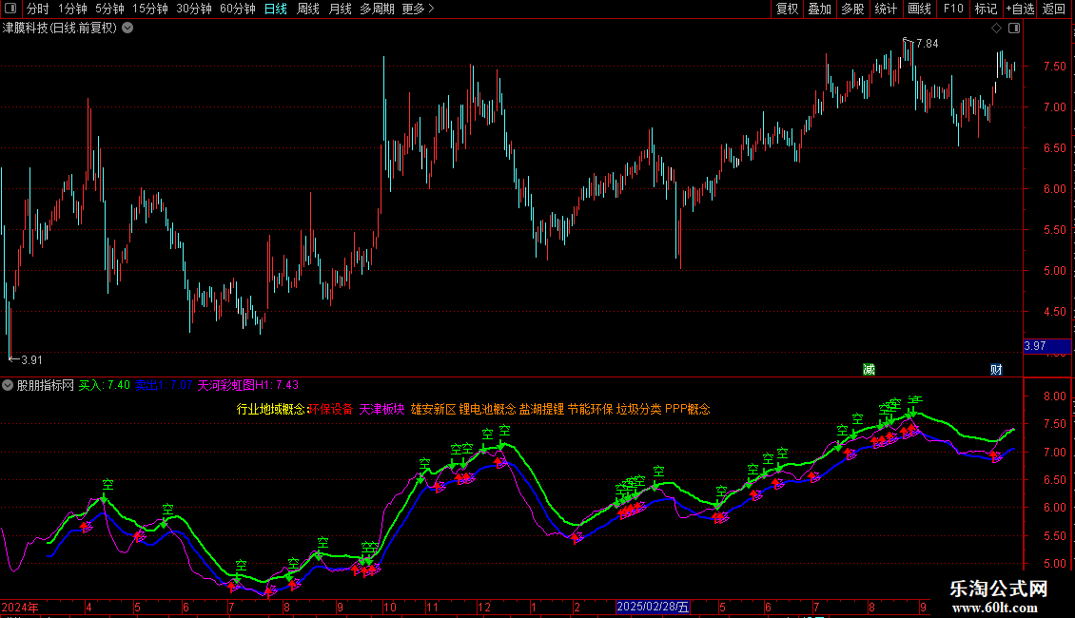The width and height of the screenshot is (1075, 618).
Task: Click month 10 on the time axis
Action: (x=389, y=607)
